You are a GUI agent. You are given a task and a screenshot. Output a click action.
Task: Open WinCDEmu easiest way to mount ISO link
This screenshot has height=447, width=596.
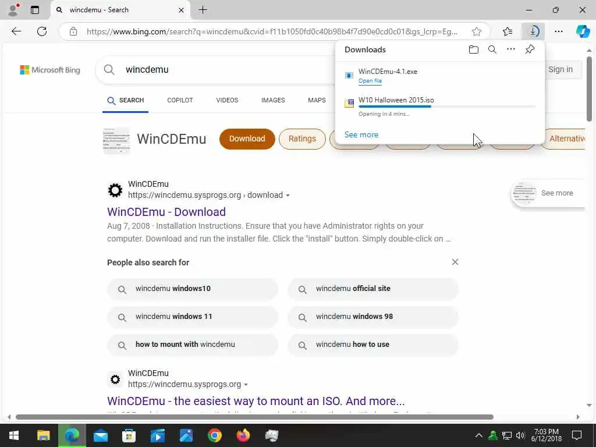tap(256, 401)
